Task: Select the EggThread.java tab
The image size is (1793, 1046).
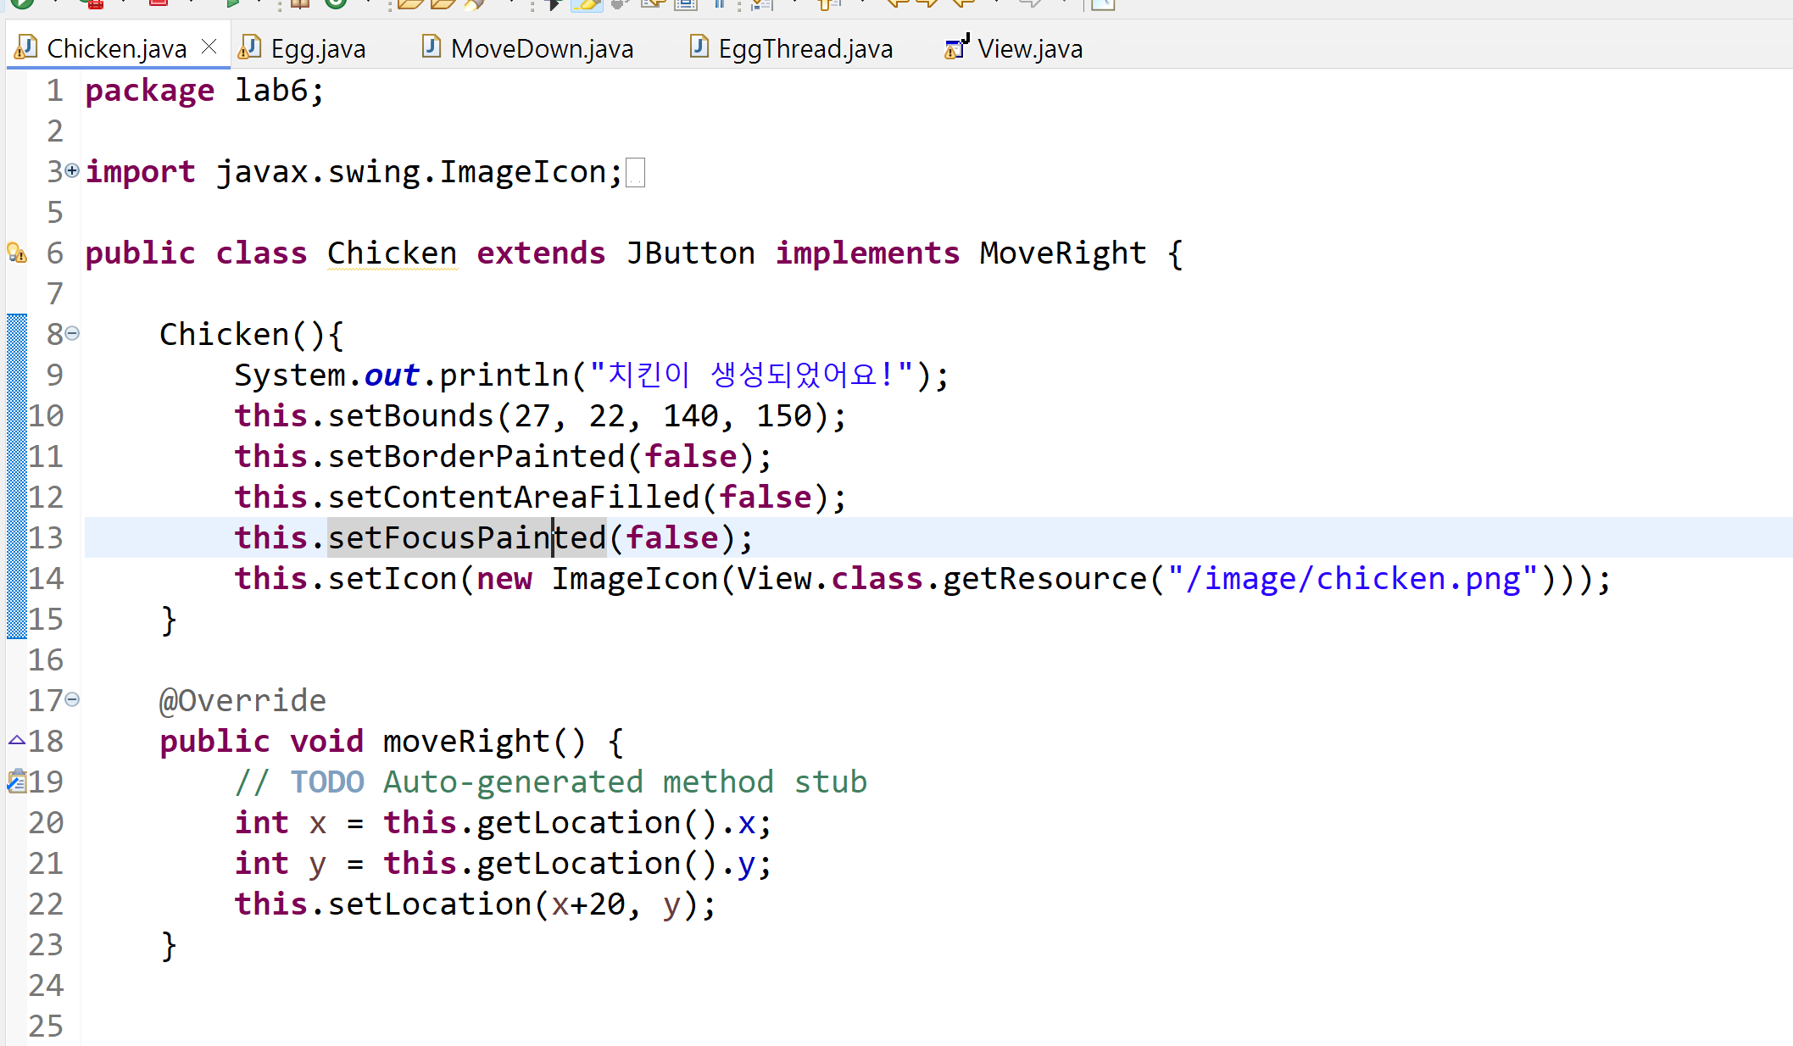Action: 805,49
